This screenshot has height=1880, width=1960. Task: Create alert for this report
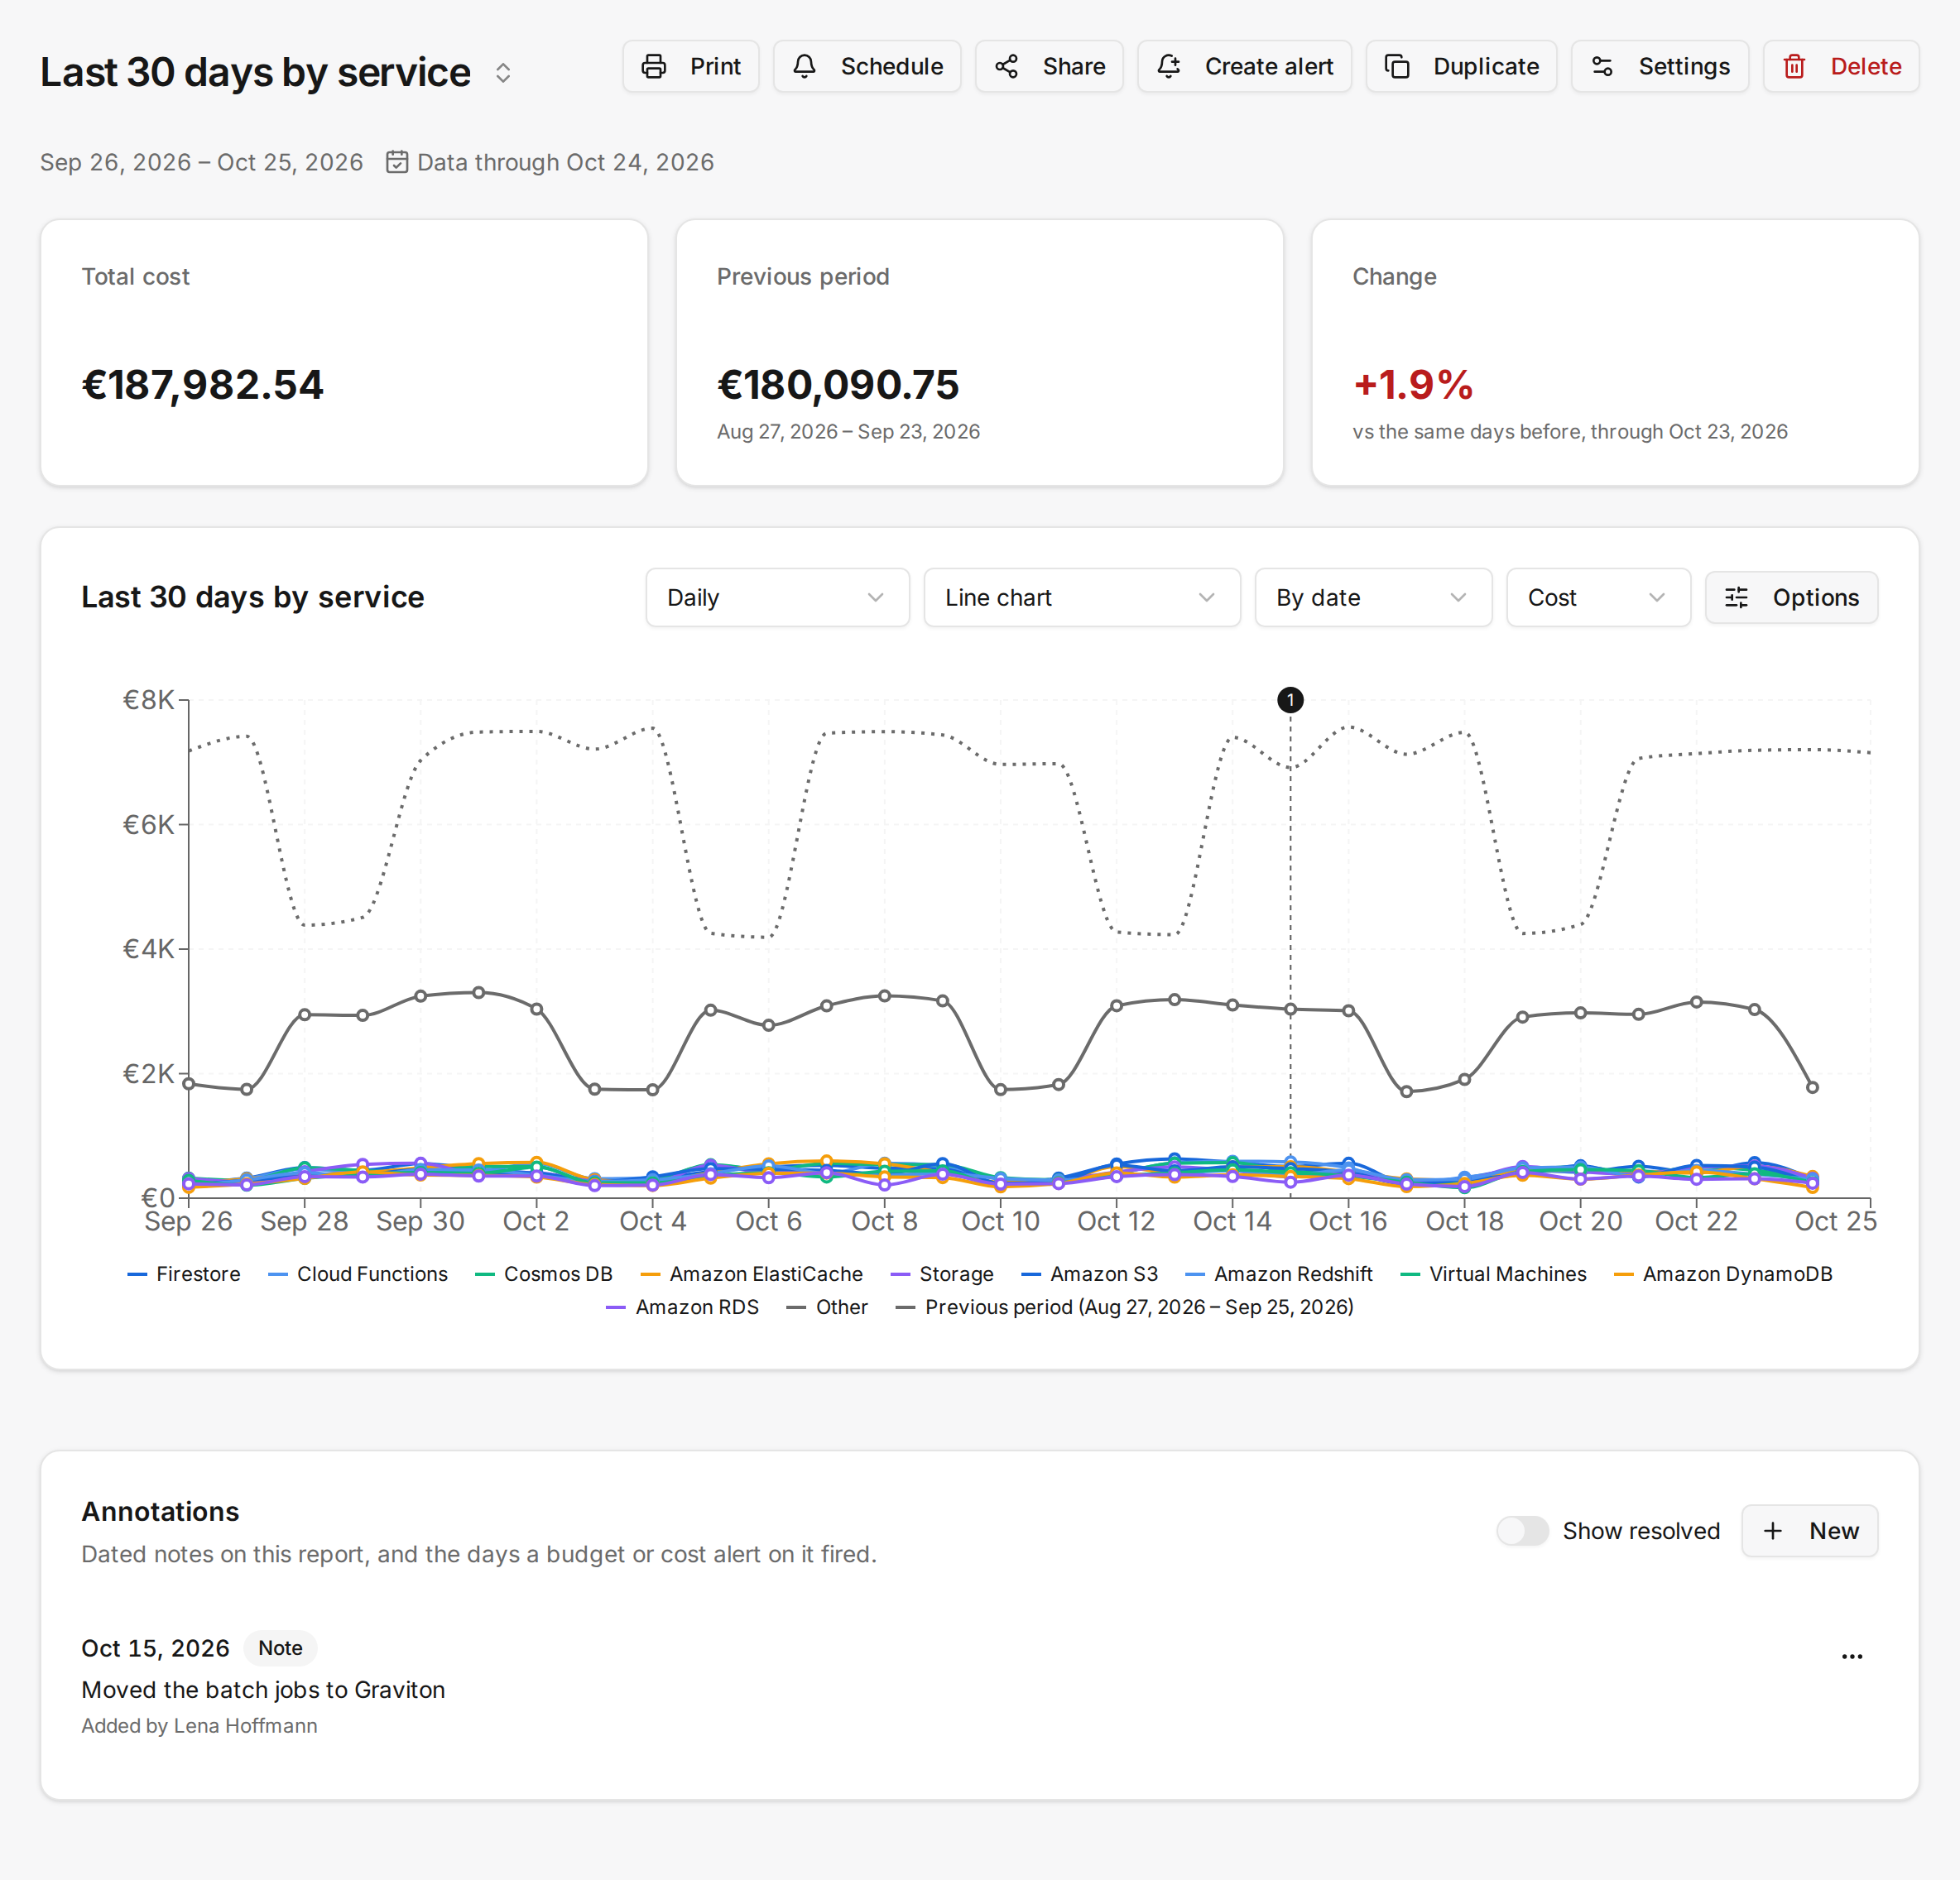coord(1244,66)
